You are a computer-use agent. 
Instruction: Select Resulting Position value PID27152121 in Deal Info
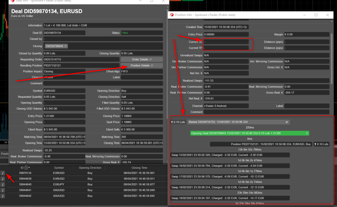point(81,65)
